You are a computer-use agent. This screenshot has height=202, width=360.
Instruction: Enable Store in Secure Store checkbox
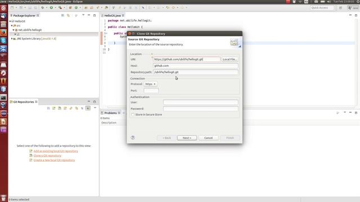coord(133,114)
